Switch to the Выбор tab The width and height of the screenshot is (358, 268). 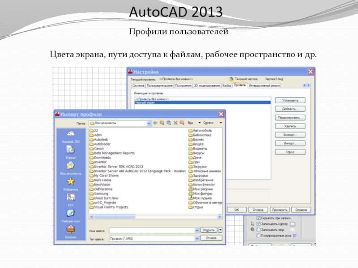227,86
